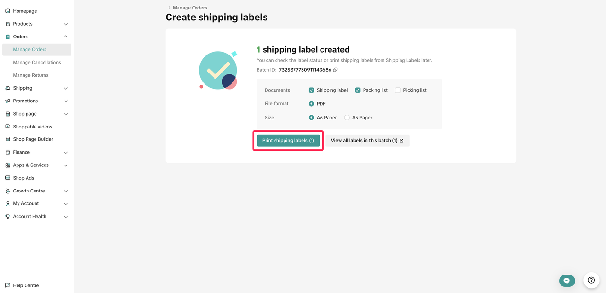Click the Homepage house icon
Screen dimensions: 606x293
tap(8, 11)
